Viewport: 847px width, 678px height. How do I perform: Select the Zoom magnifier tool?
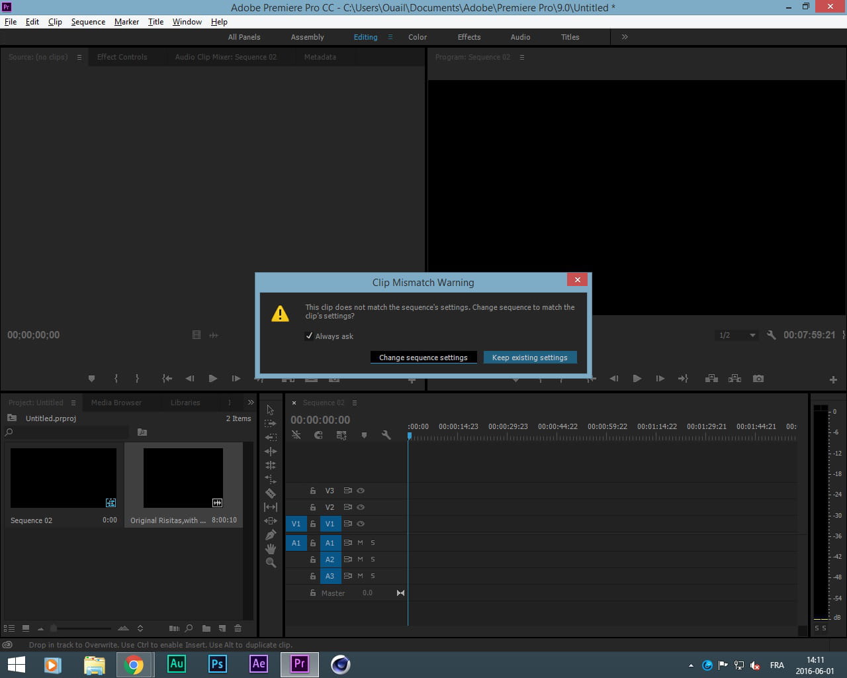pos(271,563)
